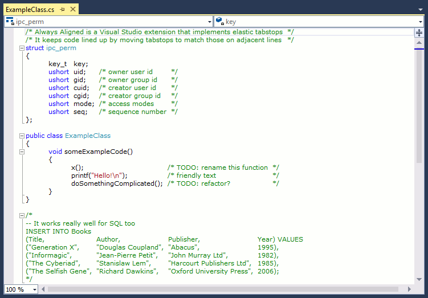Click the 'ExampleClass' class name in code

(x=88, y=136)
